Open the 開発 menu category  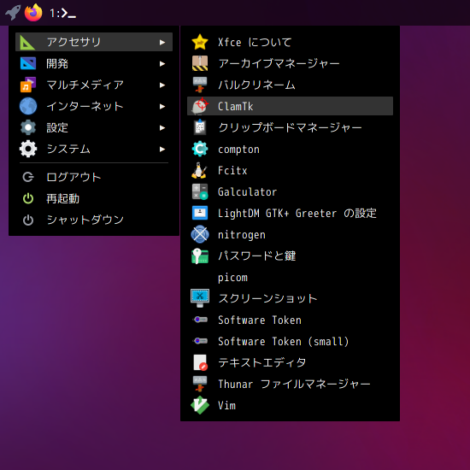tap(94, 63)
